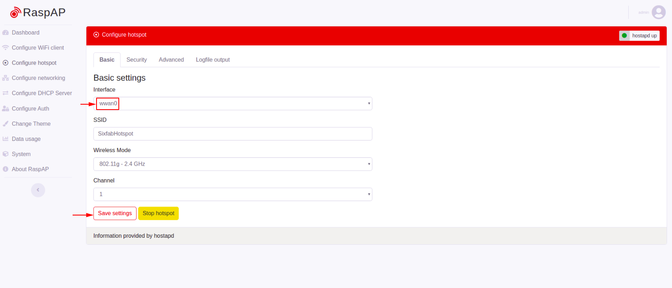Click the Configure hotspot dot-circle sidebar icon

coord(6,63)
